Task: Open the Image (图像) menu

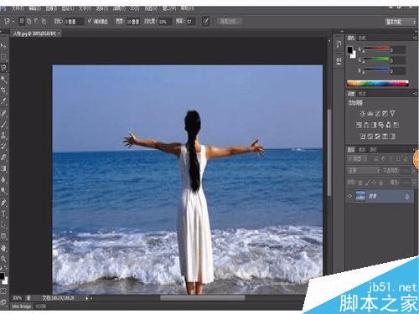Action: click(x=51, y=8)
